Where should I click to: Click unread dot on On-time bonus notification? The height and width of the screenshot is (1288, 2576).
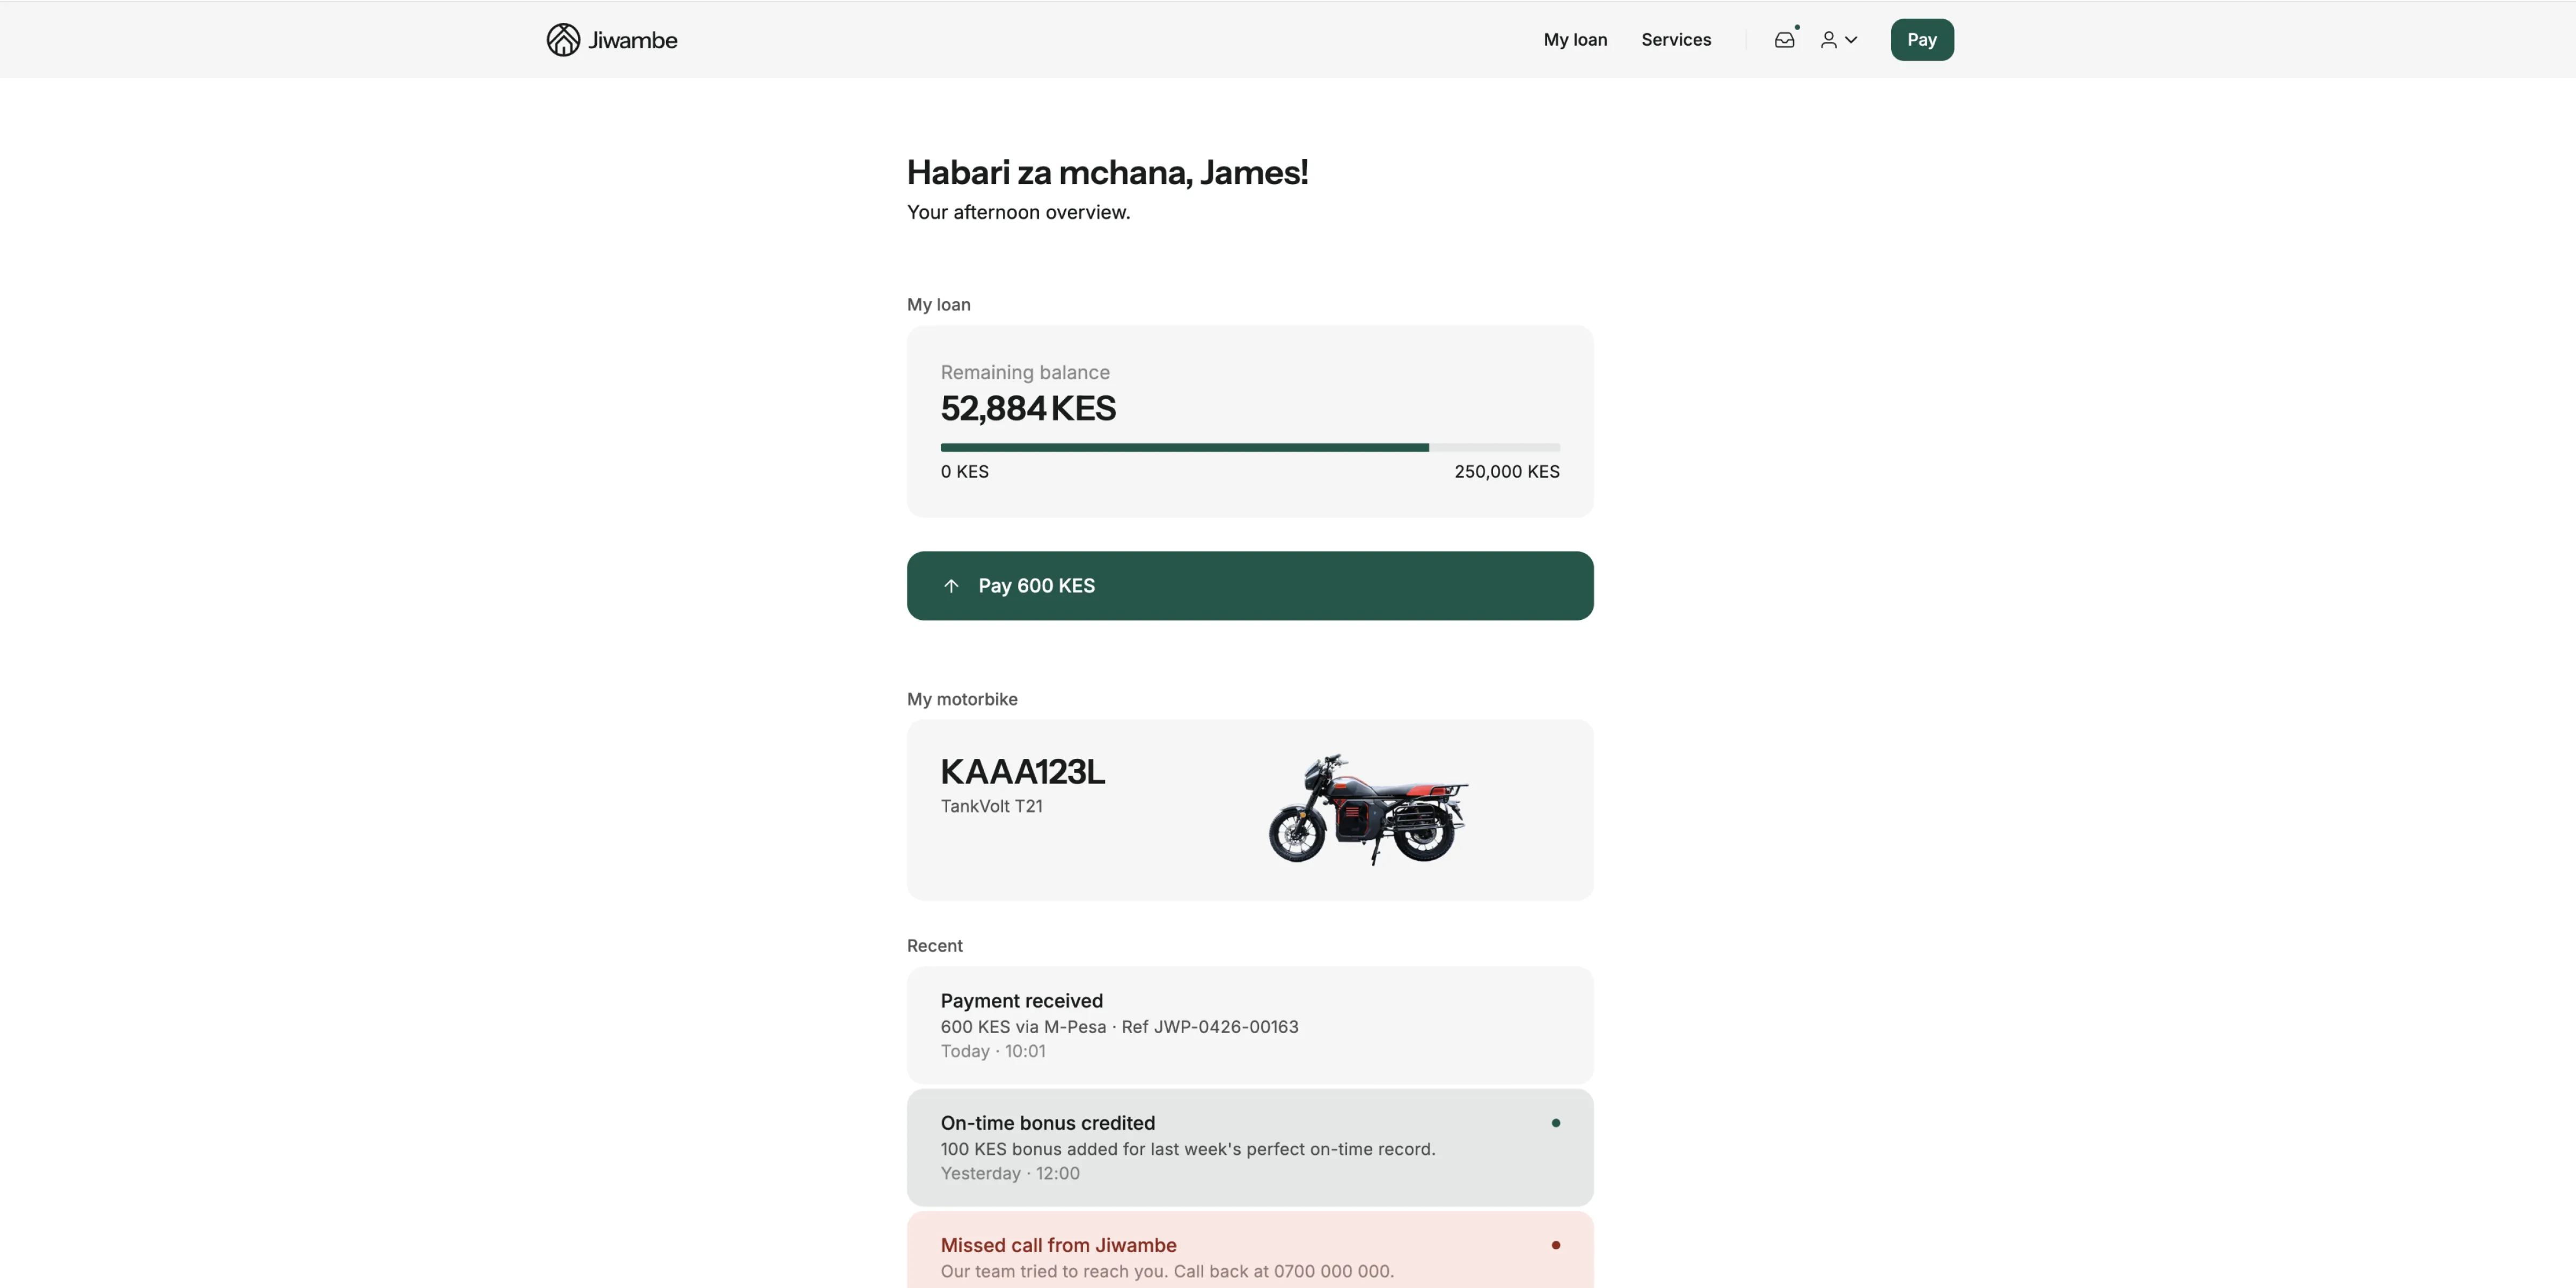point(1556,1123)
